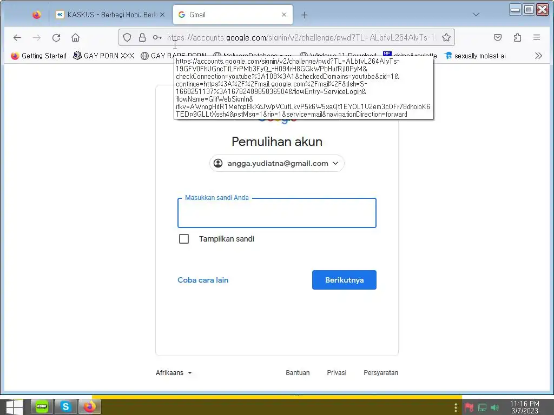Open the green KOOK taskbar app
The height and width of the screenshot is (415, 554).
pyautogui.click(x=42, y=406)
